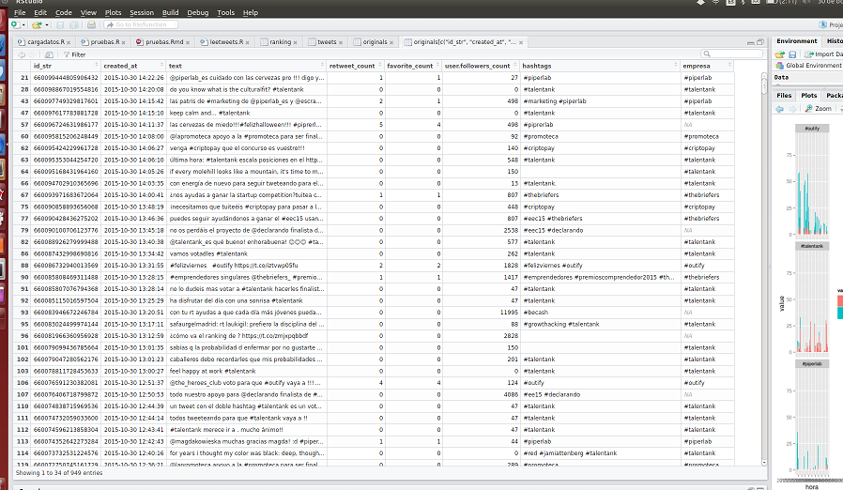Sort by the text column

246,66
